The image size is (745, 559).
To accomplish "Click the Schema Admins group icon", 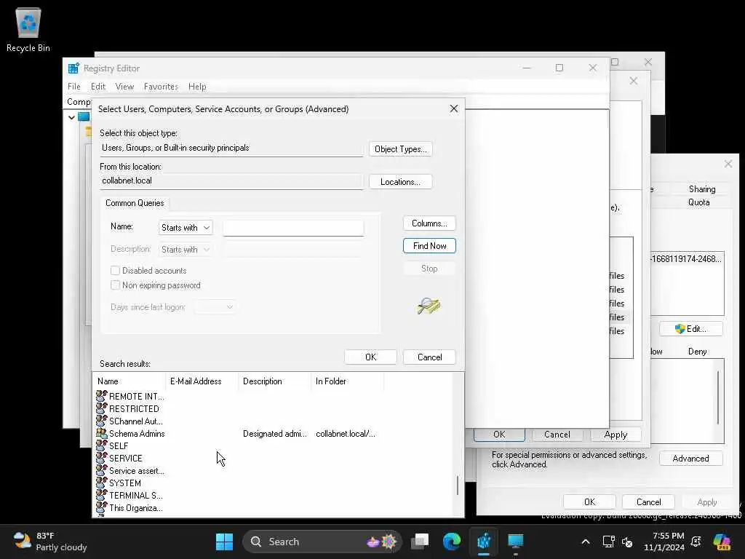I will [x=101, y=433].
